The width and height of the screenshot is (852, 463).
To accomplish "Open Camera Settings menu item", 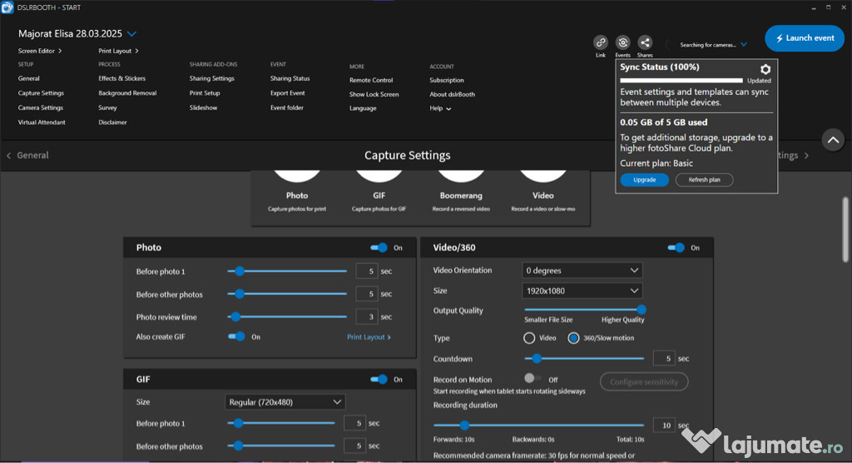I will click(41, 107).
